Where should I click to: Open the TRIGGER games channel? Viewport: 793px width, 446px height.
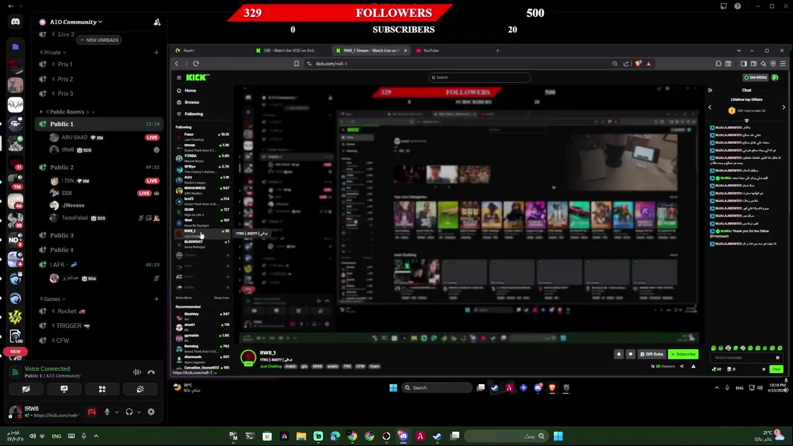pos(99,326)
